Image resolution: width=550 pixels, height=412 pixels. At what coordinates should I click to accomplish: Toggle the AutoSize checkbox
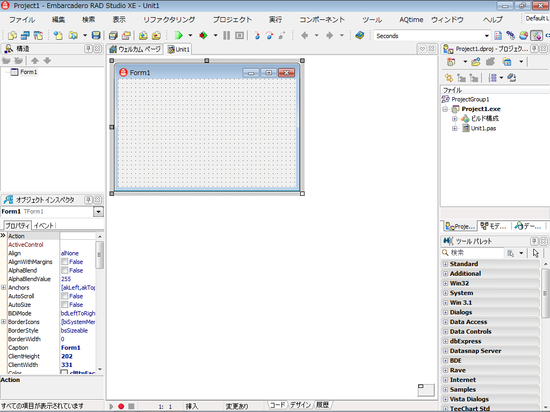coord(64,305)
